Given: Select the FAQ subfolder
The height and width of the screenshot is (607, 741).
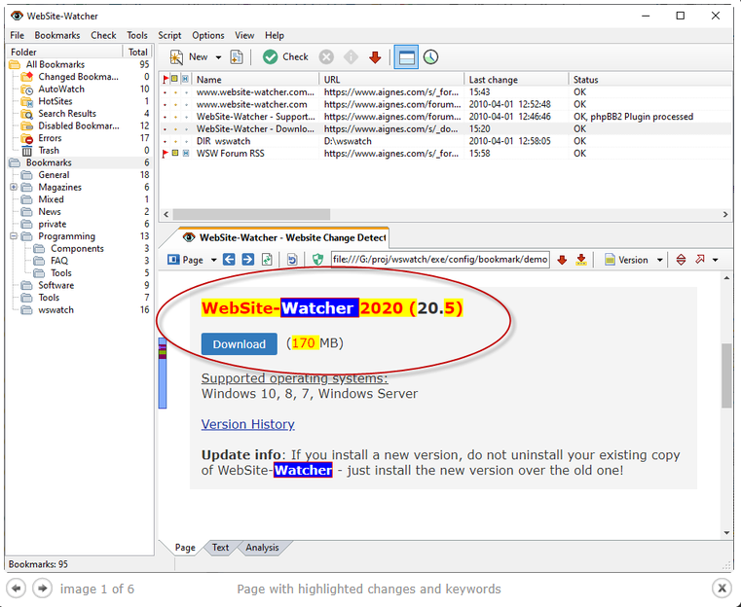Looking at the screenshot, I should 59,261.
